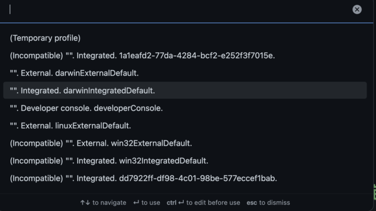Clear the search field with the X icon
This screenshot has height=211, width=376.
click(x=357, y=9)
